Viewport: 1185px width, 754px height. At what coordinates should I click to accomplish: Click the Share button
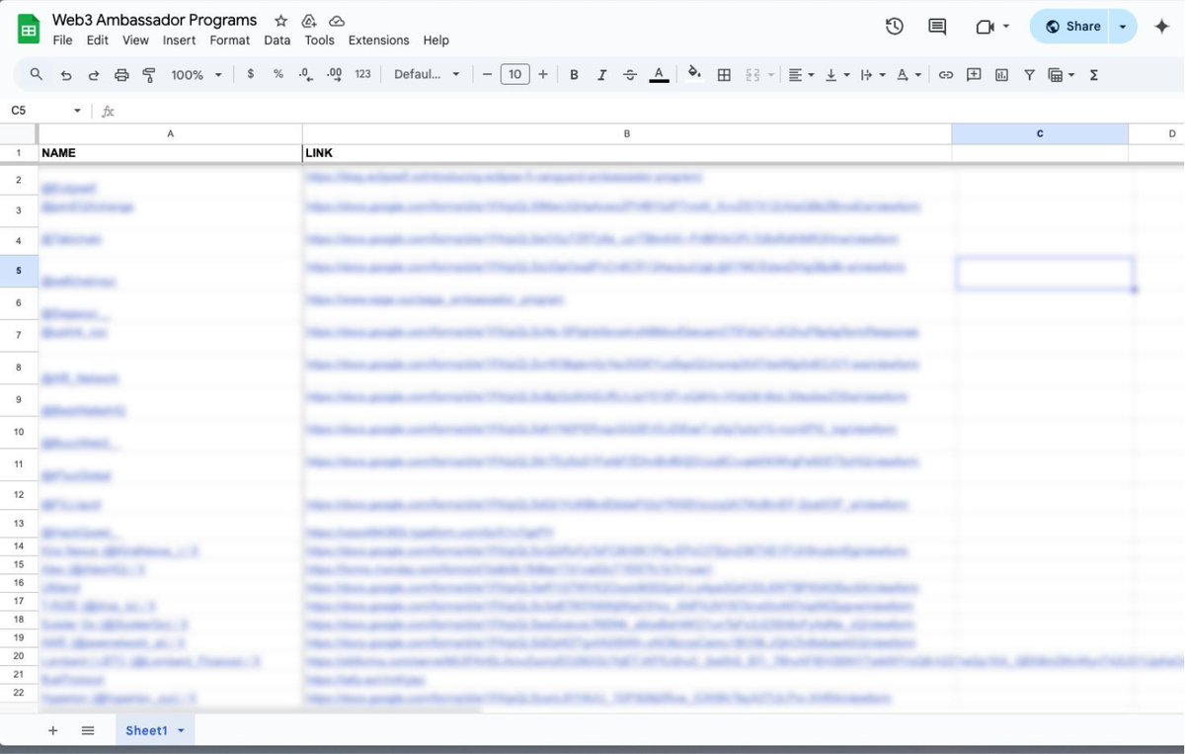pyautogui.click(x=1070, y=27)
